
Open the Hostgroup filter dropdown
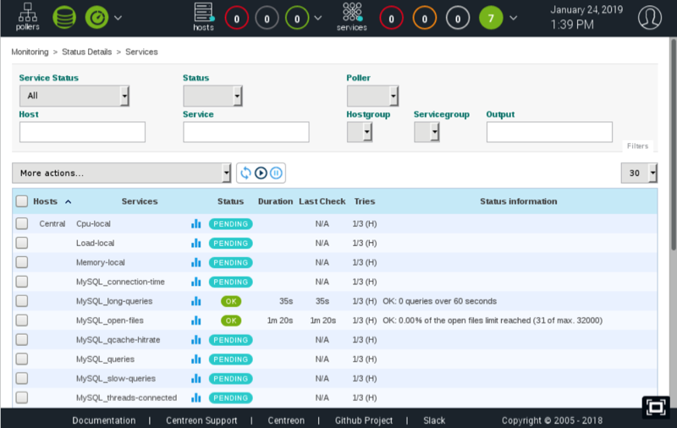(x=360, y=132)
